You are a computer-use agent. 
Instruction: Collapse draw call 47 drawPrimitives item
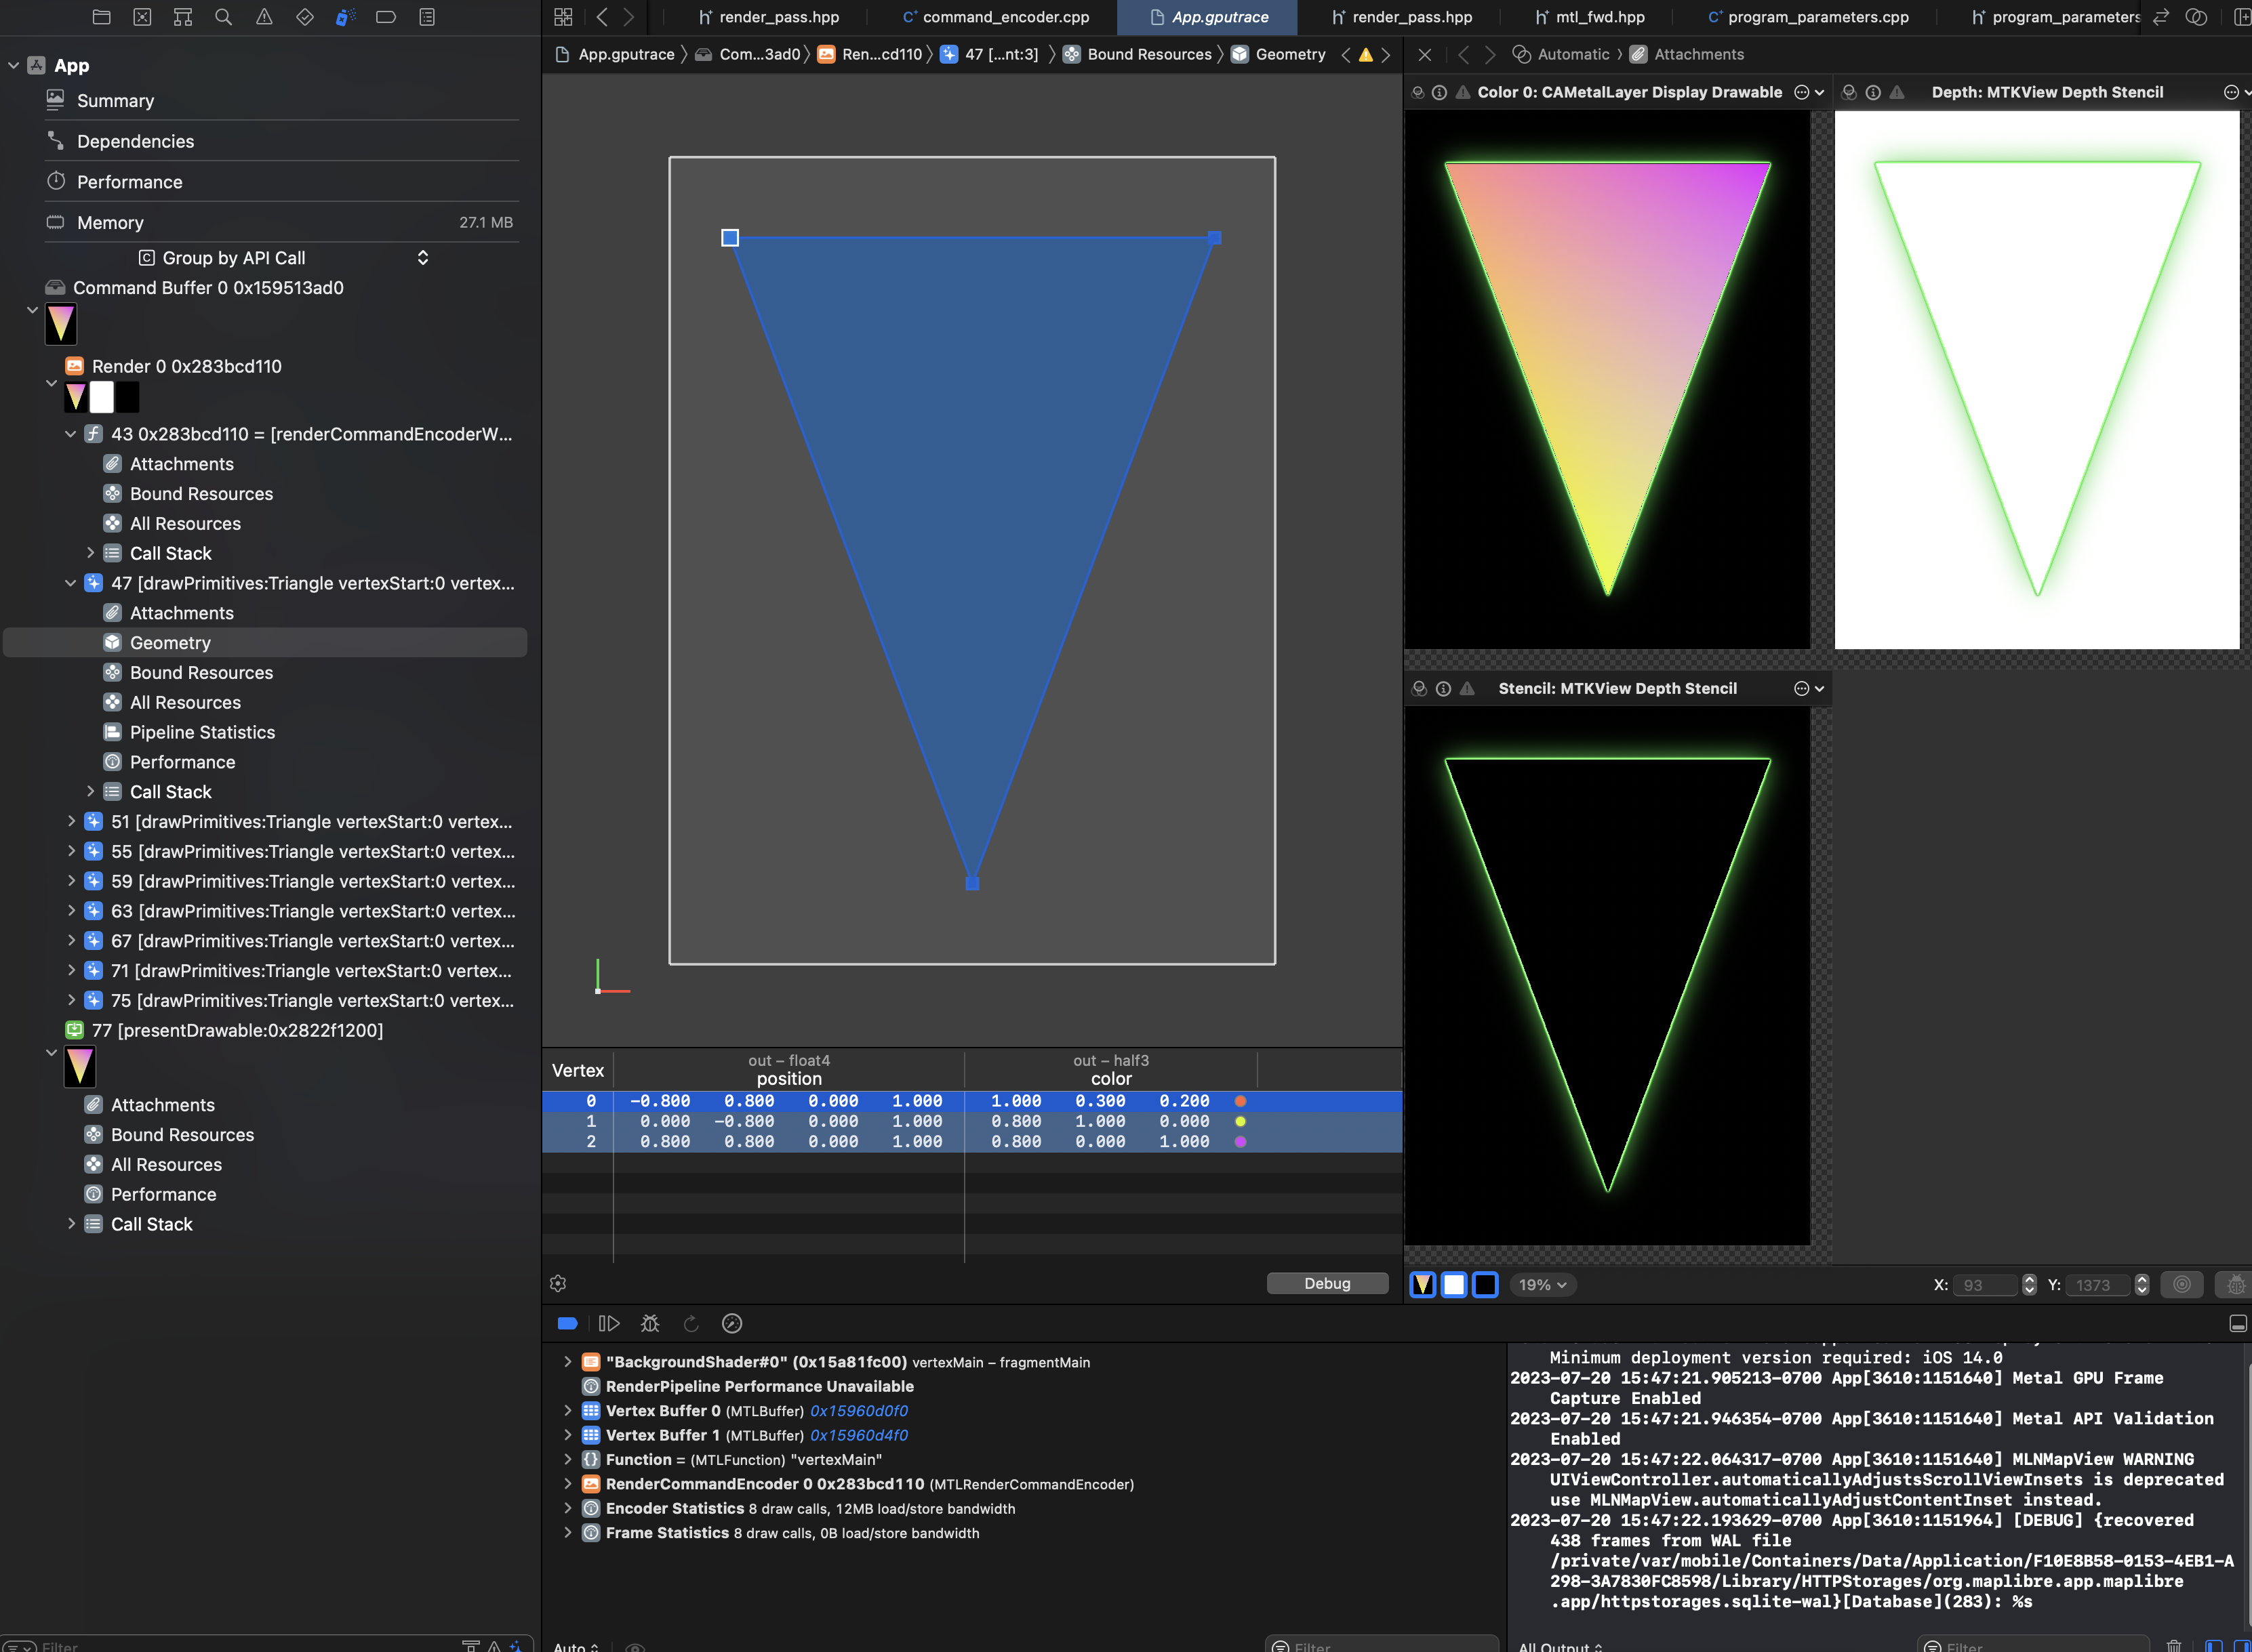(71, 583)
